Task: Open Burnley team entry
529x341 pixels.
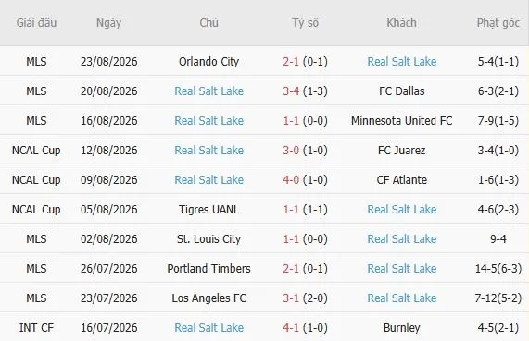Action: [401, 328]
